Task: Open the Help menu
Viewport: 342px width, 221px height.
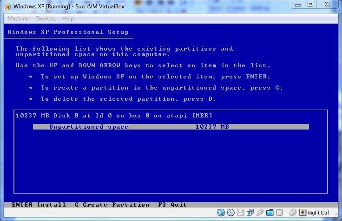Action: click(68, 19)
